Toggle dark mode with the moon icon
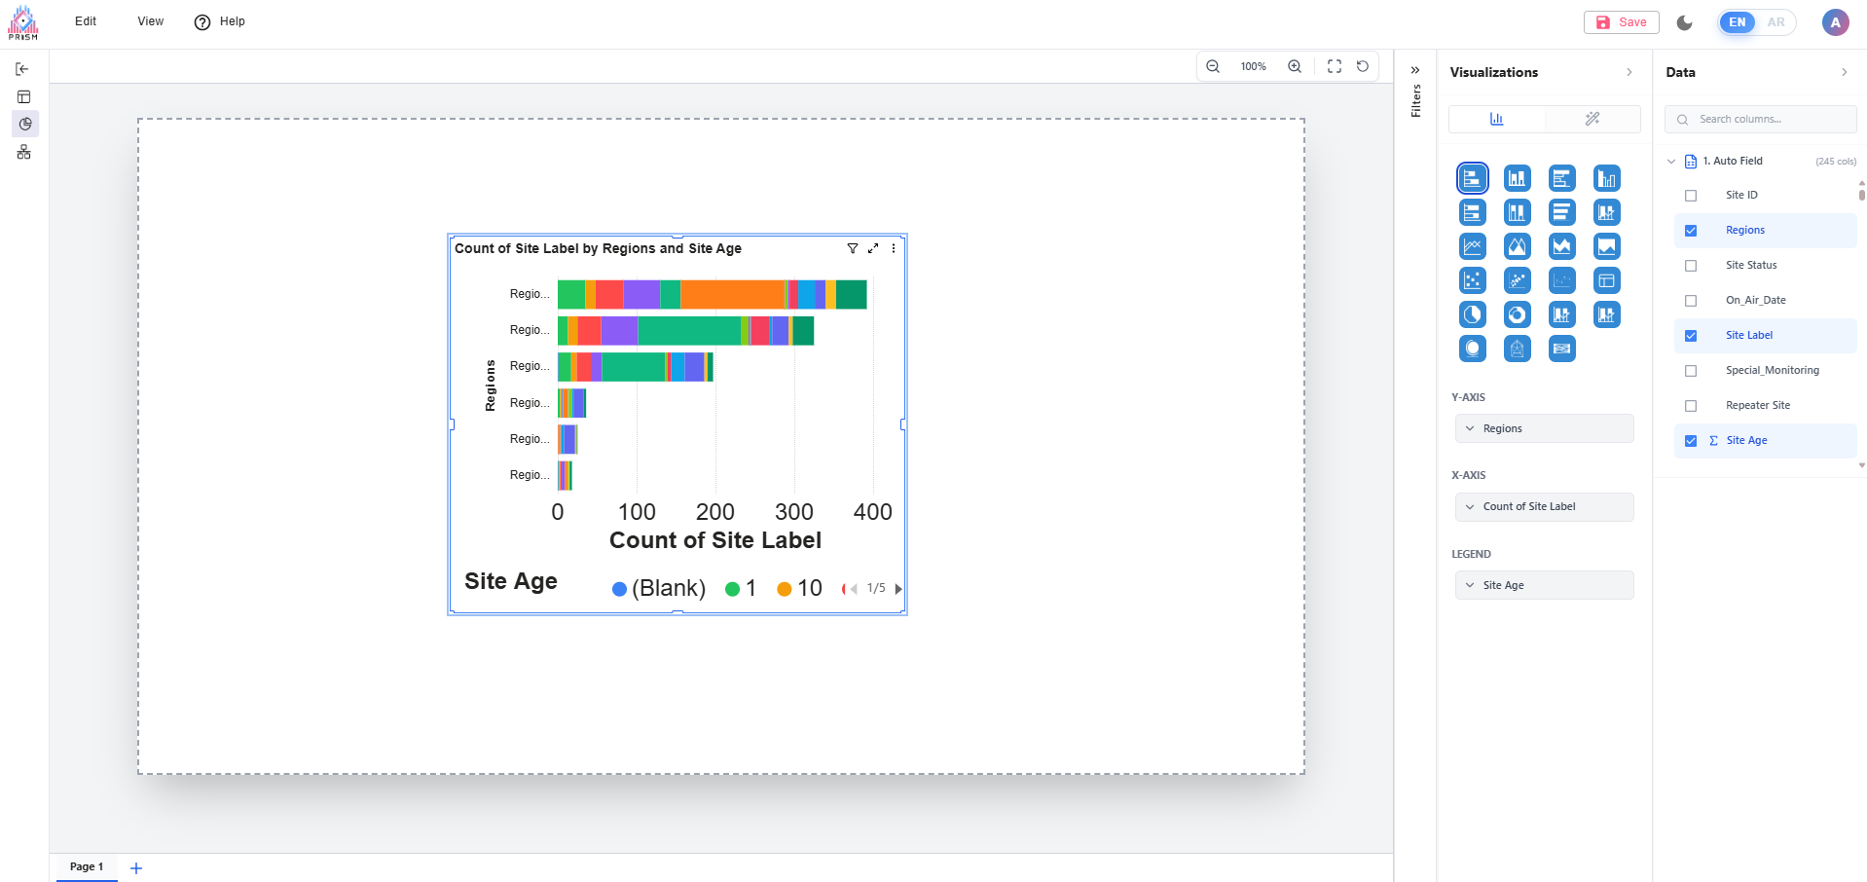The width and height of the screenshot is (1867, 882). coord(1685,22)
